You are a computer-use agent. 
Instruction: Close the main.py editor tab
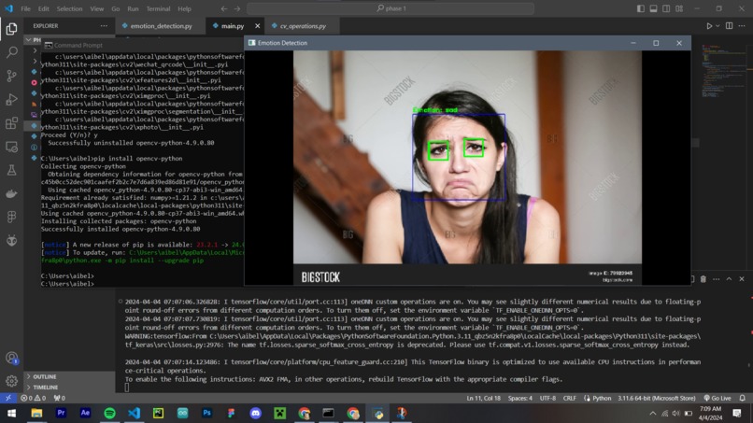click(258, 26)
